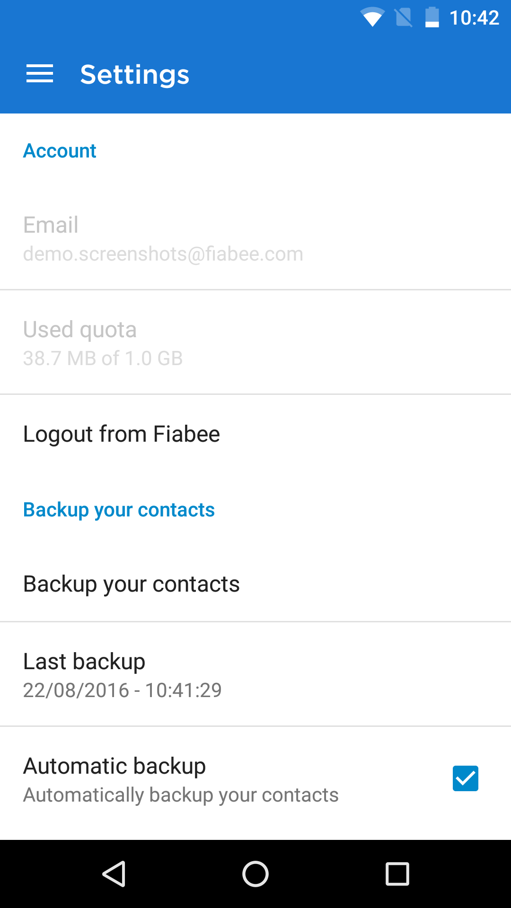
Task: Tap the no-SIM status icon
Action: 403,18
